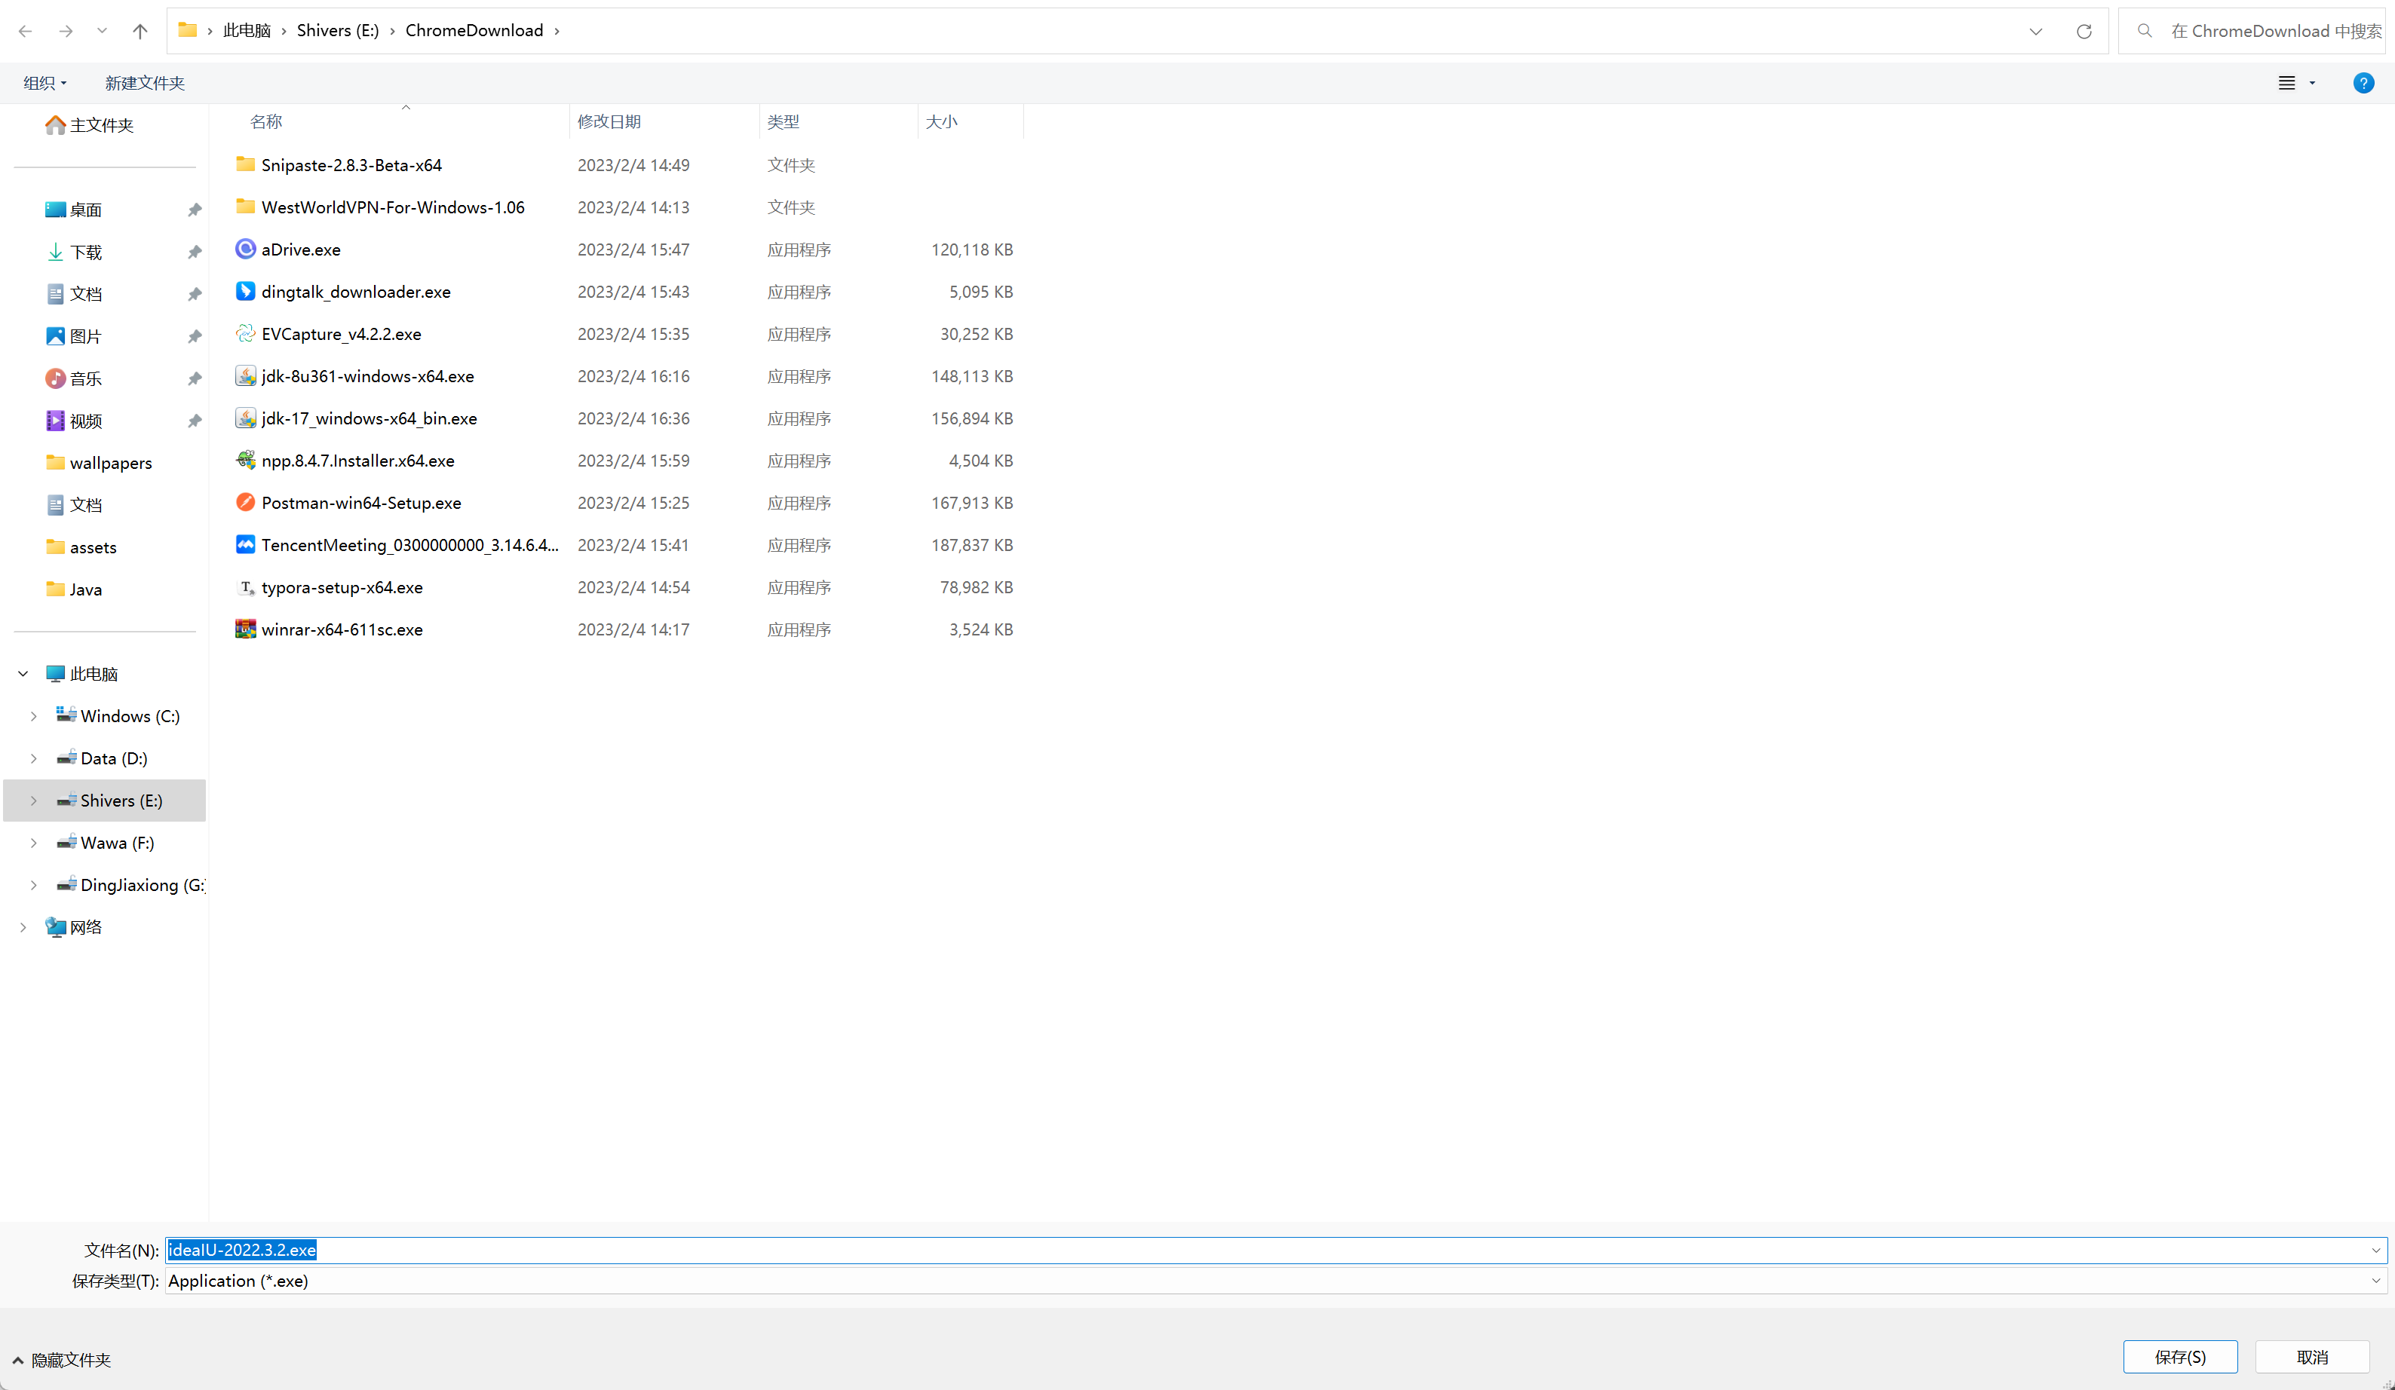The image size is (2395, 1390).
Task: Expand the Wawa (F:) drive node
Action: 33,843
